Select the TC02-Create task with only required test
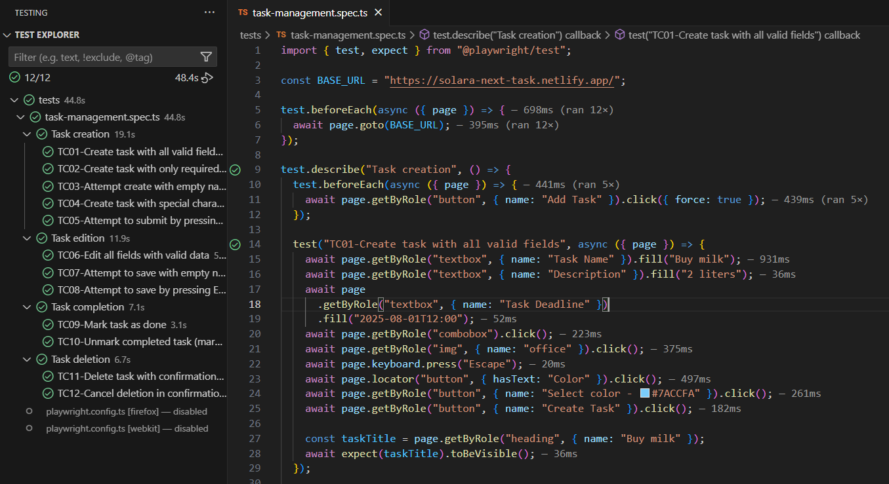The width and height of the screenshot is (889, 484). (x=142, y=169)
